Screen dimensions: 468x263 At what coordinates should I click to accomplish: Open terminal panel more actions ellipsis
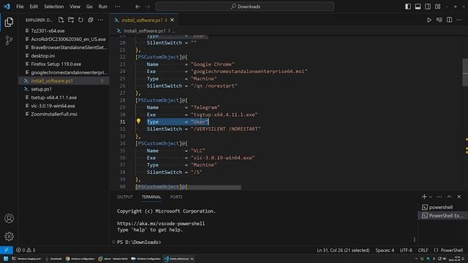pos(439,197)
